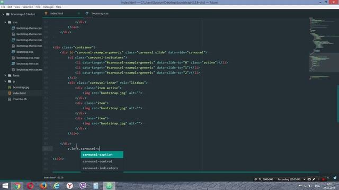
Task: Click the Atom squirrel update icon in status bar
Action: click(335, 178)
